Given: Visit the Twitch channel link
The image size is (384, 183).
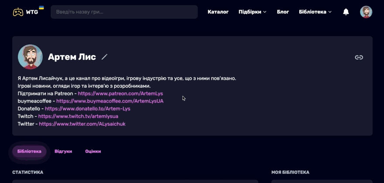Looking at the screenshot, I should 78,116.
